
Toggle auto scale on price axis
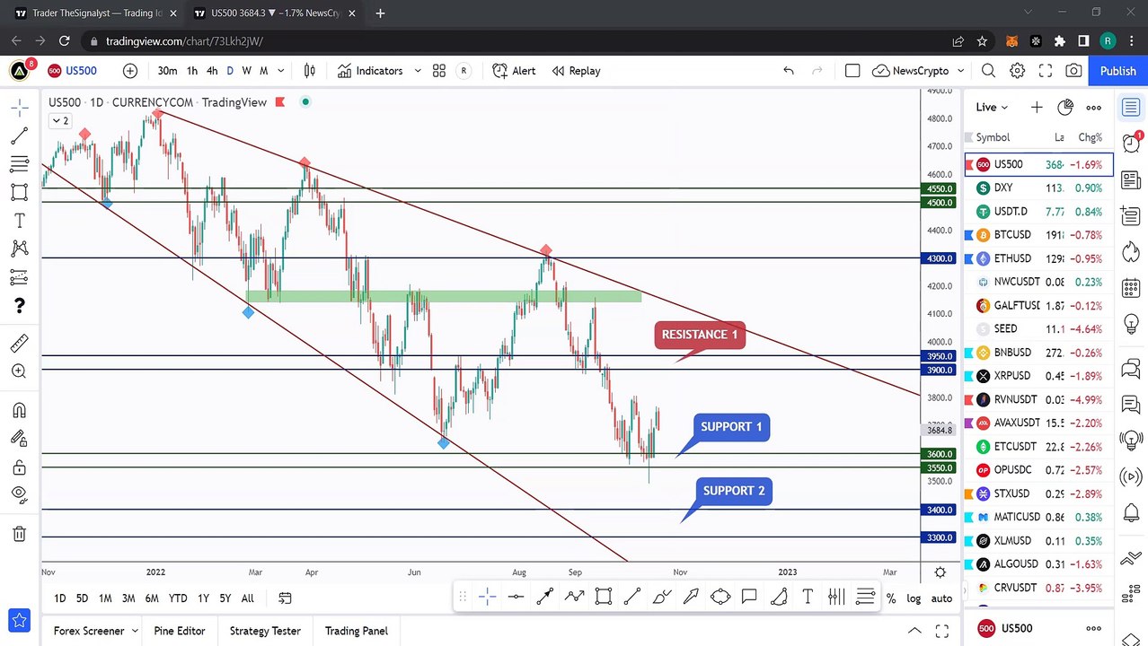tap(941, 598)
